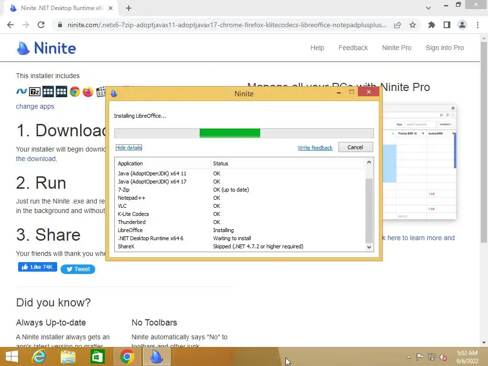Select the Notepad++ row
Image resolution: width=488 pixels, height=366 pixels.
pyautogui.click(x=240, y=198)
